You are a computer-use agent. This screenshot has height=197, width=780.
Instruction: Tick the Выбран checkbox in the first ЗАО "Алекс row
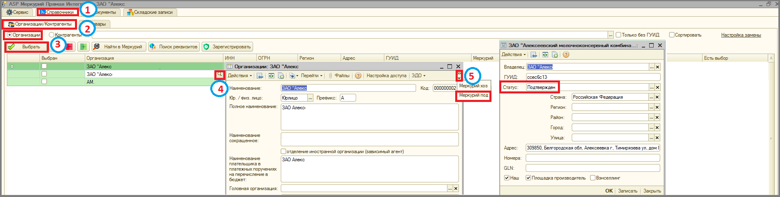pos(44,66)
